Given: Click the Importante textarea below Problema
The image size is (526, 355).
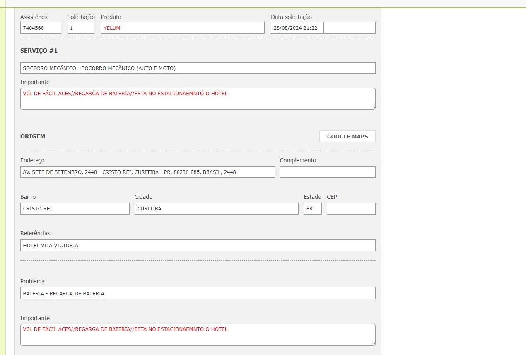Looking at the screenshot, I should 198,335.
